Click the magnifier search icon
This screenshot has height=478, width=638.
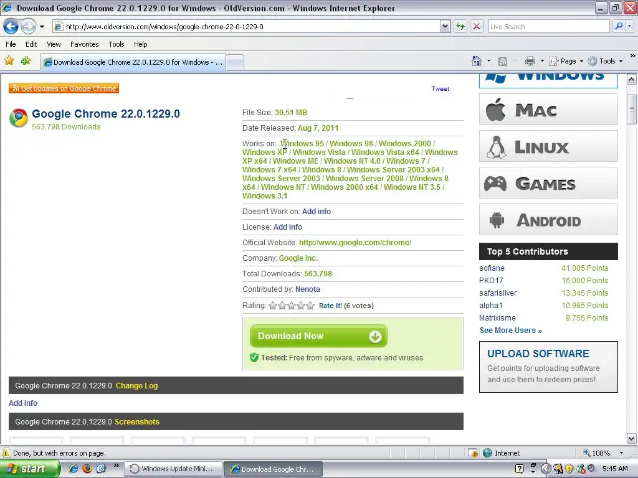click(x=619, y=26)
